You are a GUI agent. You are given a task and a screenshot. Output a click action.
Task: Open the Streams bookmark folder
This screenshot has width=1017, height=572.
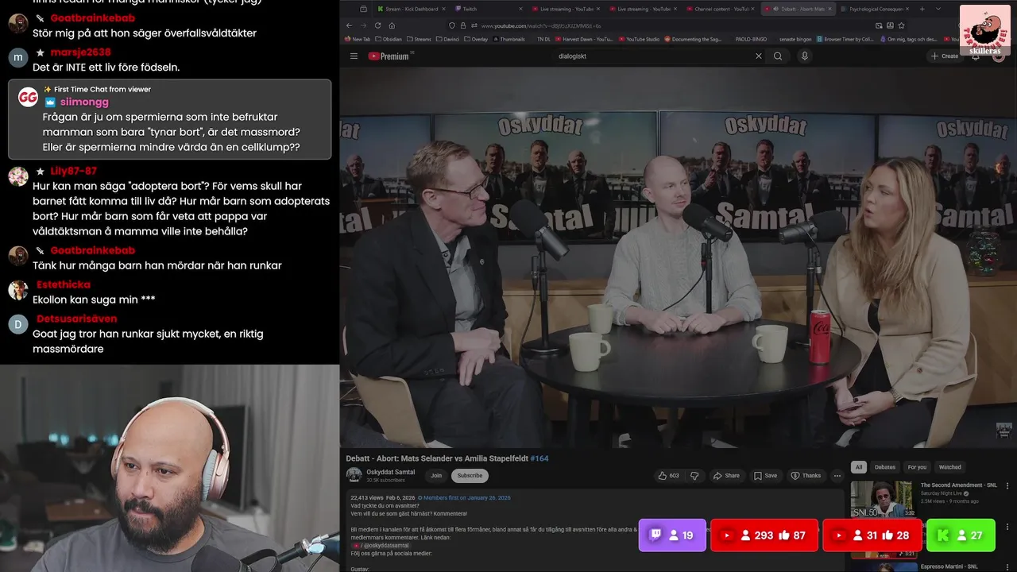(x=419, y=39)
